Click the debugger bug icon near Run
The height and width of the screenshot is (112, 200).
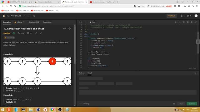[x=174, y=104]
